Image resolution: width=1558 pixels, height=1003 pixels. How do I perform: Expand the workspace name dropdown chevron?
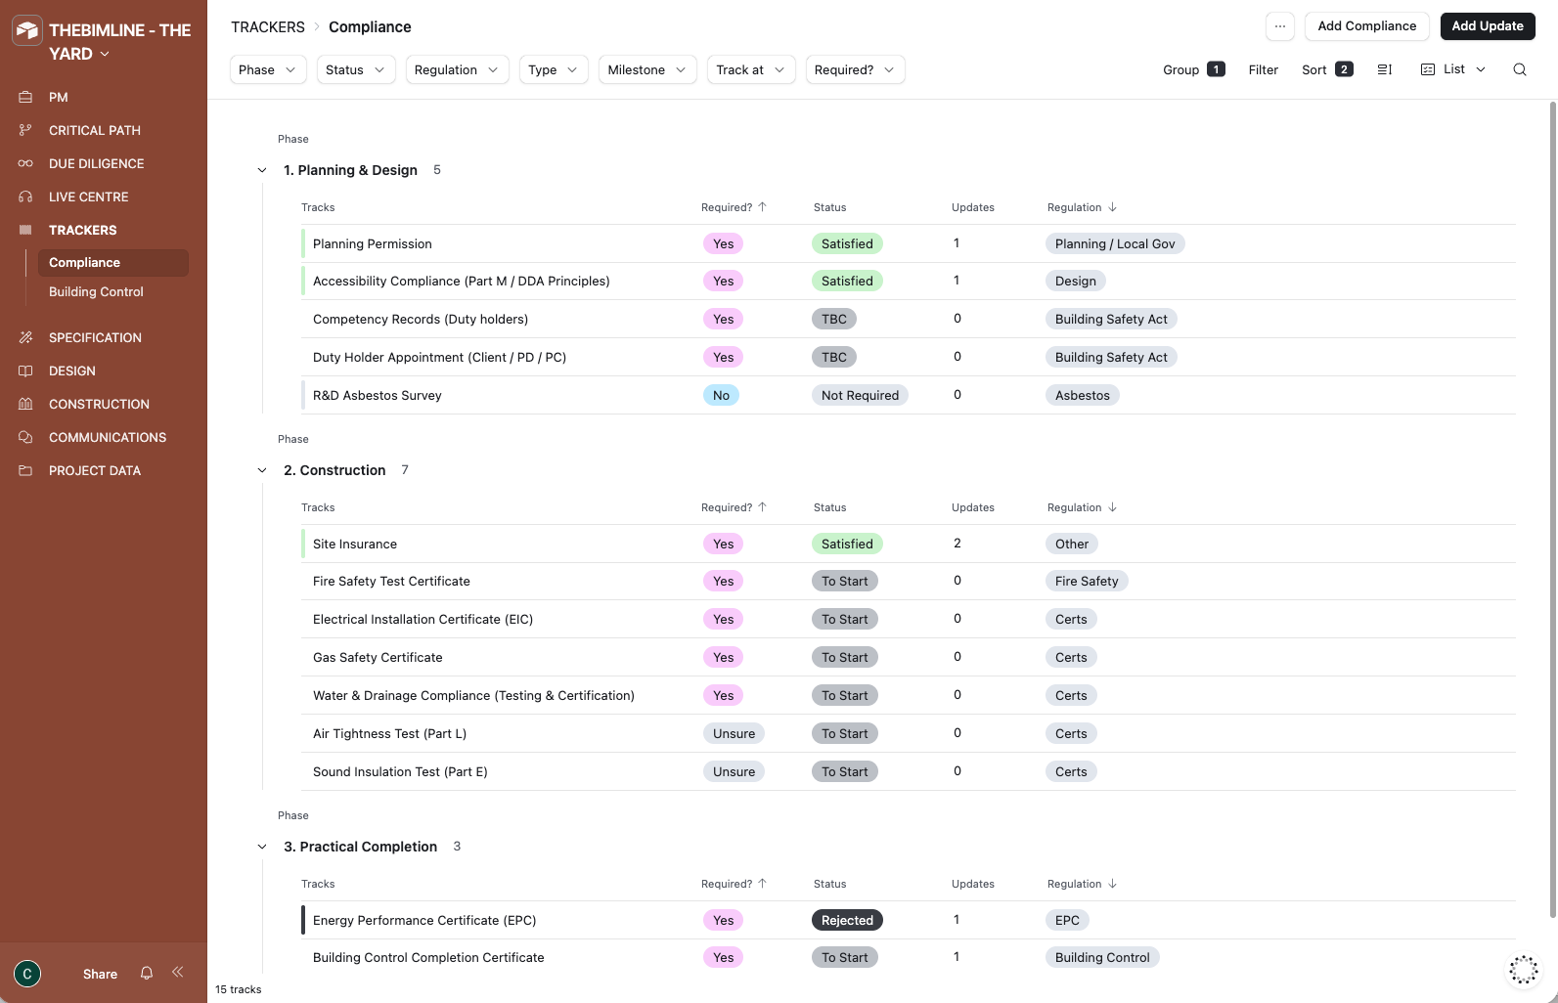[105, 54]
